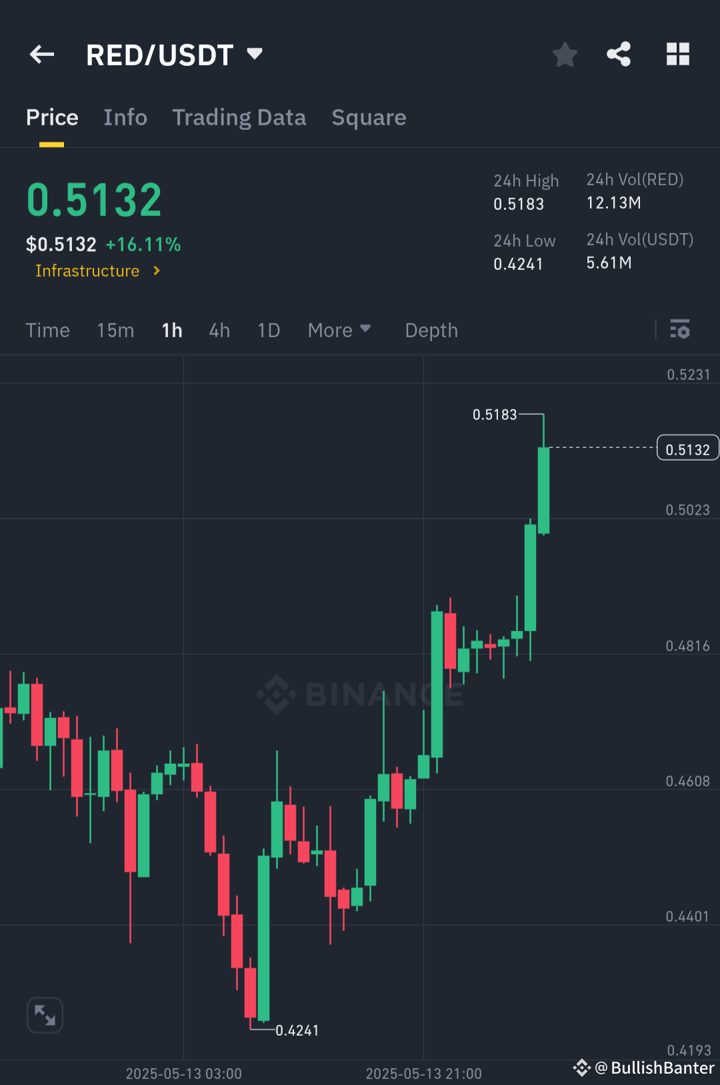720x1085 pixels.
Task: View the Depth chart
Action: pos(431,330)
